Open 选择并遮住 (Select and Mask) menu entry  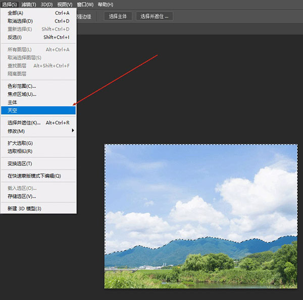pos(24,123)
